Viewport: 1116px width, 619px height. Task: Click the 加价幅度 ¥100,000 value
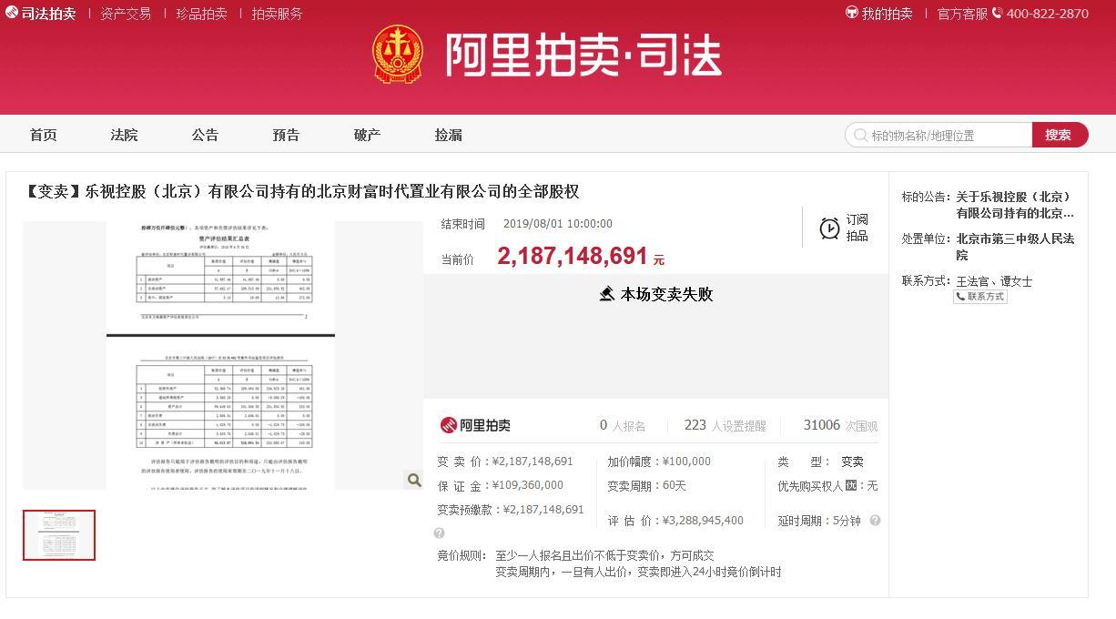tap(686, 462)
